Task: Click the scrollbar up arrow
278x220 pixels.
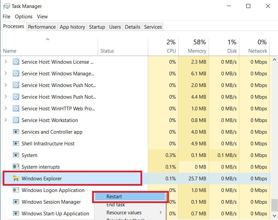Action: 274,60
